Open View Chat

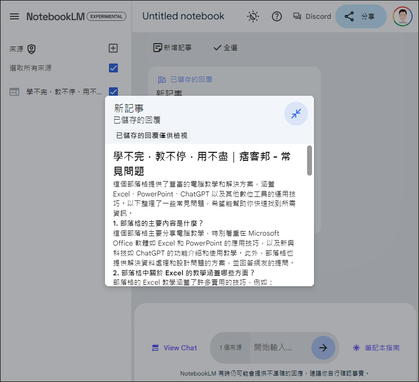174,348
